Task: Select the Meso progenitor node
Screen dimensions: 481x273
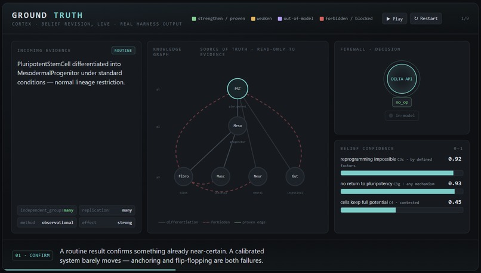Action: coord(238,125)
